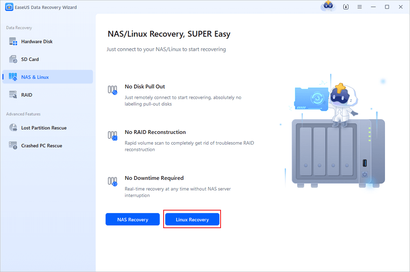Click the Crashed PC Rescue icon

pyautogui.click(x=13, y=145)
